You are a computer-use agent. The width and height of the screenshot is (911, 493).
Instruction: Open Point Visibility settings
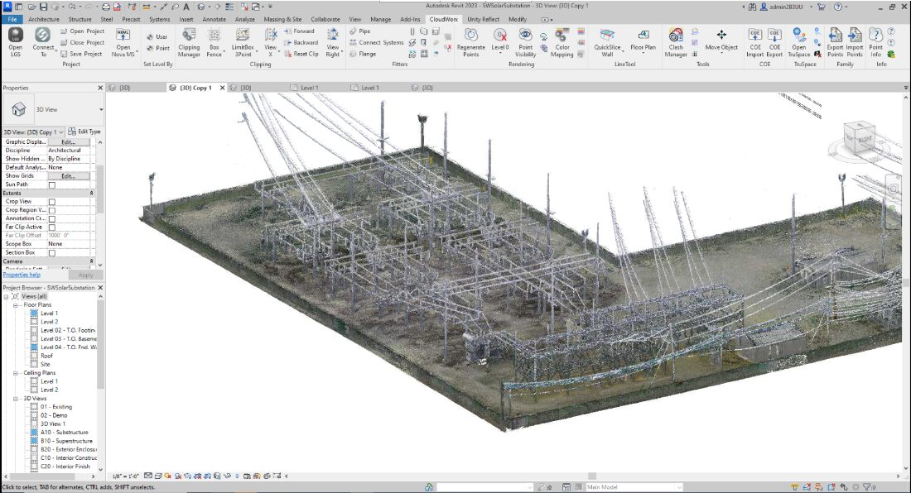tap(525, 42)
